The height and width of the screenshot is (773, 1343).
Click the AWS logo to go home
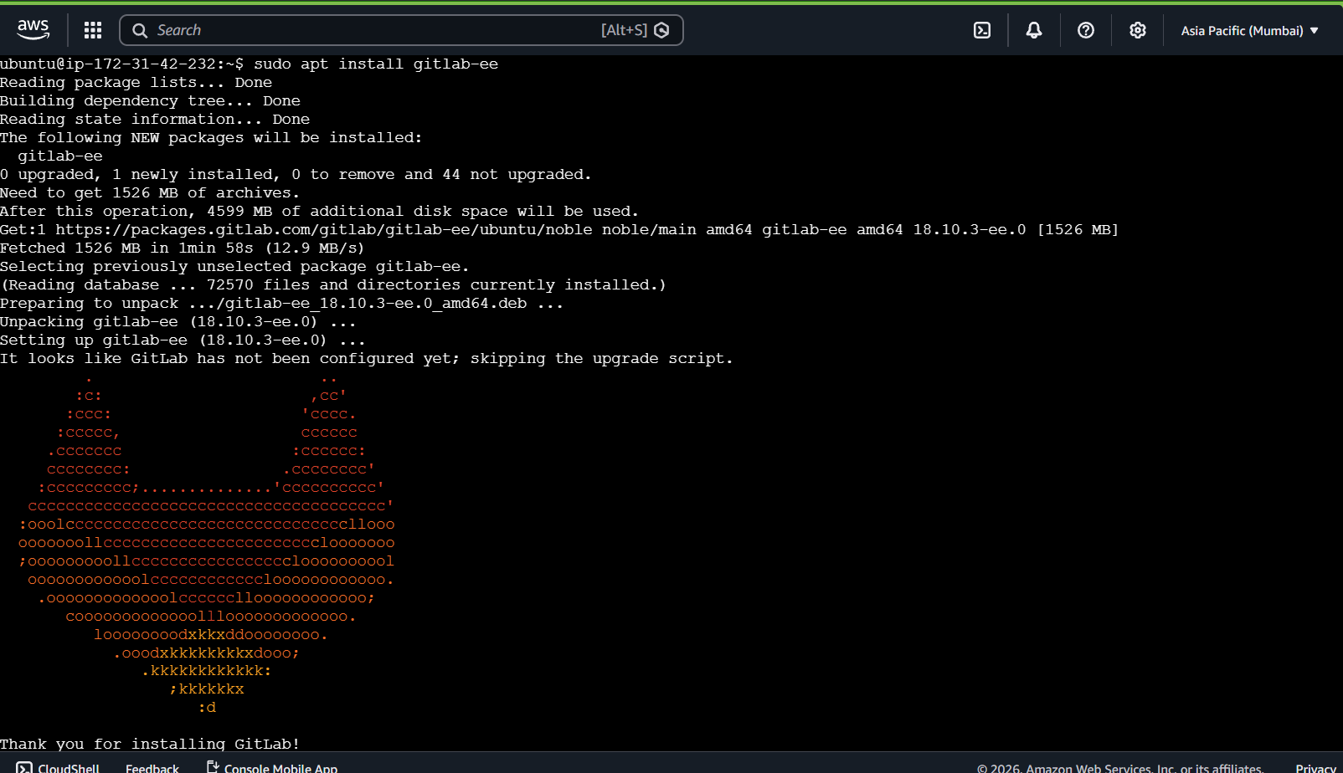(x=33, y=29)
